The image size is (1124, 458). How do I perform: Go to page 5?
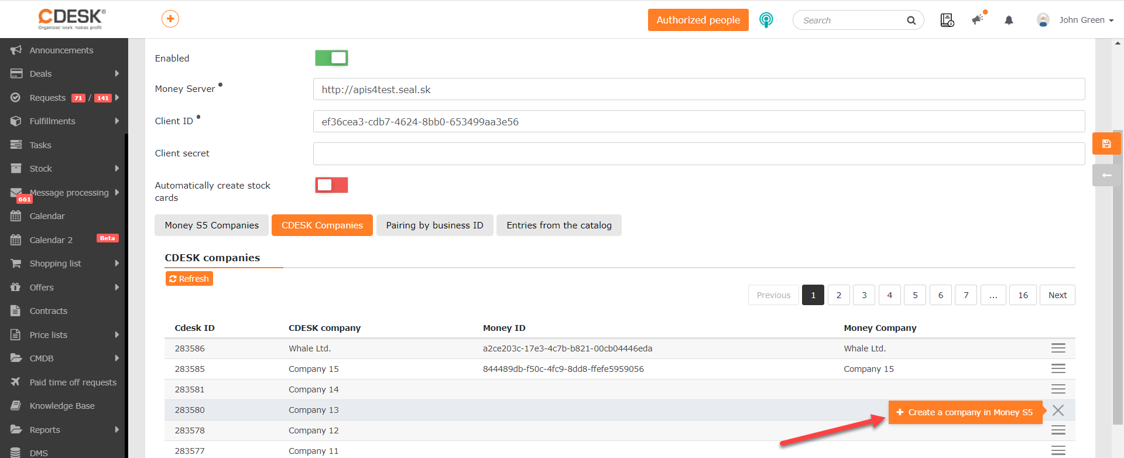pyautogui.click(x=915, y=295)
